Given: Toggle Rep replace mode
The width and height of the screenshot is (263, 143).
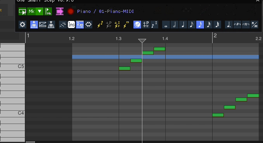Looking at the screenshot, I should (x=80, y=24).
